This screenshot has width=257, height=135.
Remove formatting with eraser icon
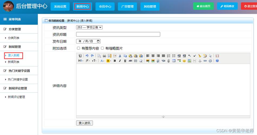(x=141, y=61)
